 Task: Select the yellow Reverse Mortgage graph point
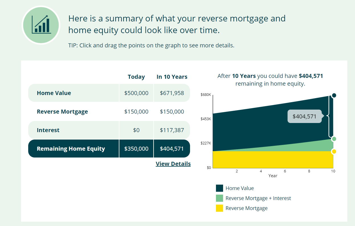(x=334, y=152)
